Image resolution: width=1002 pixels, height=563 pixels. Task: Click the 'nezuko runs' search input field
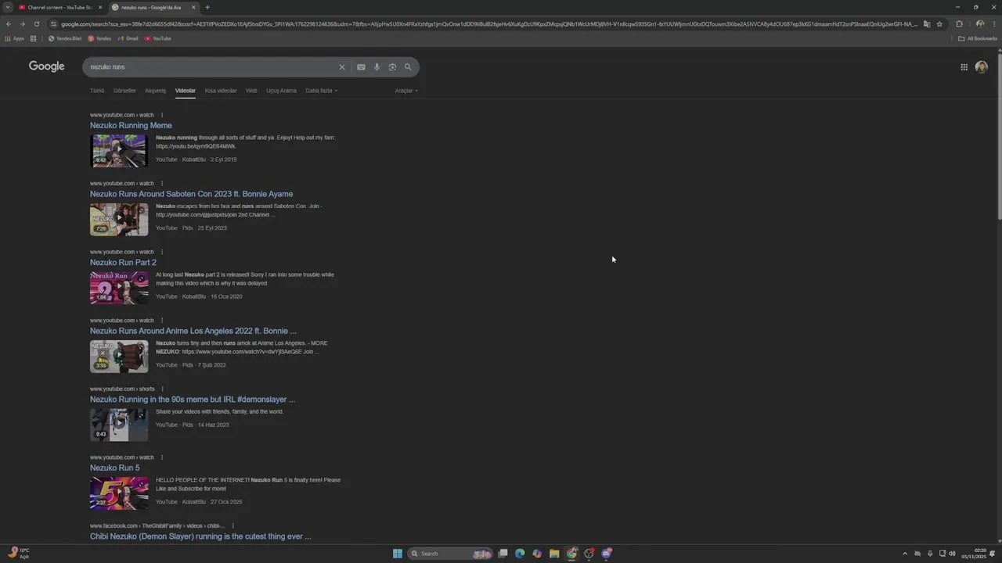point(210,67)
